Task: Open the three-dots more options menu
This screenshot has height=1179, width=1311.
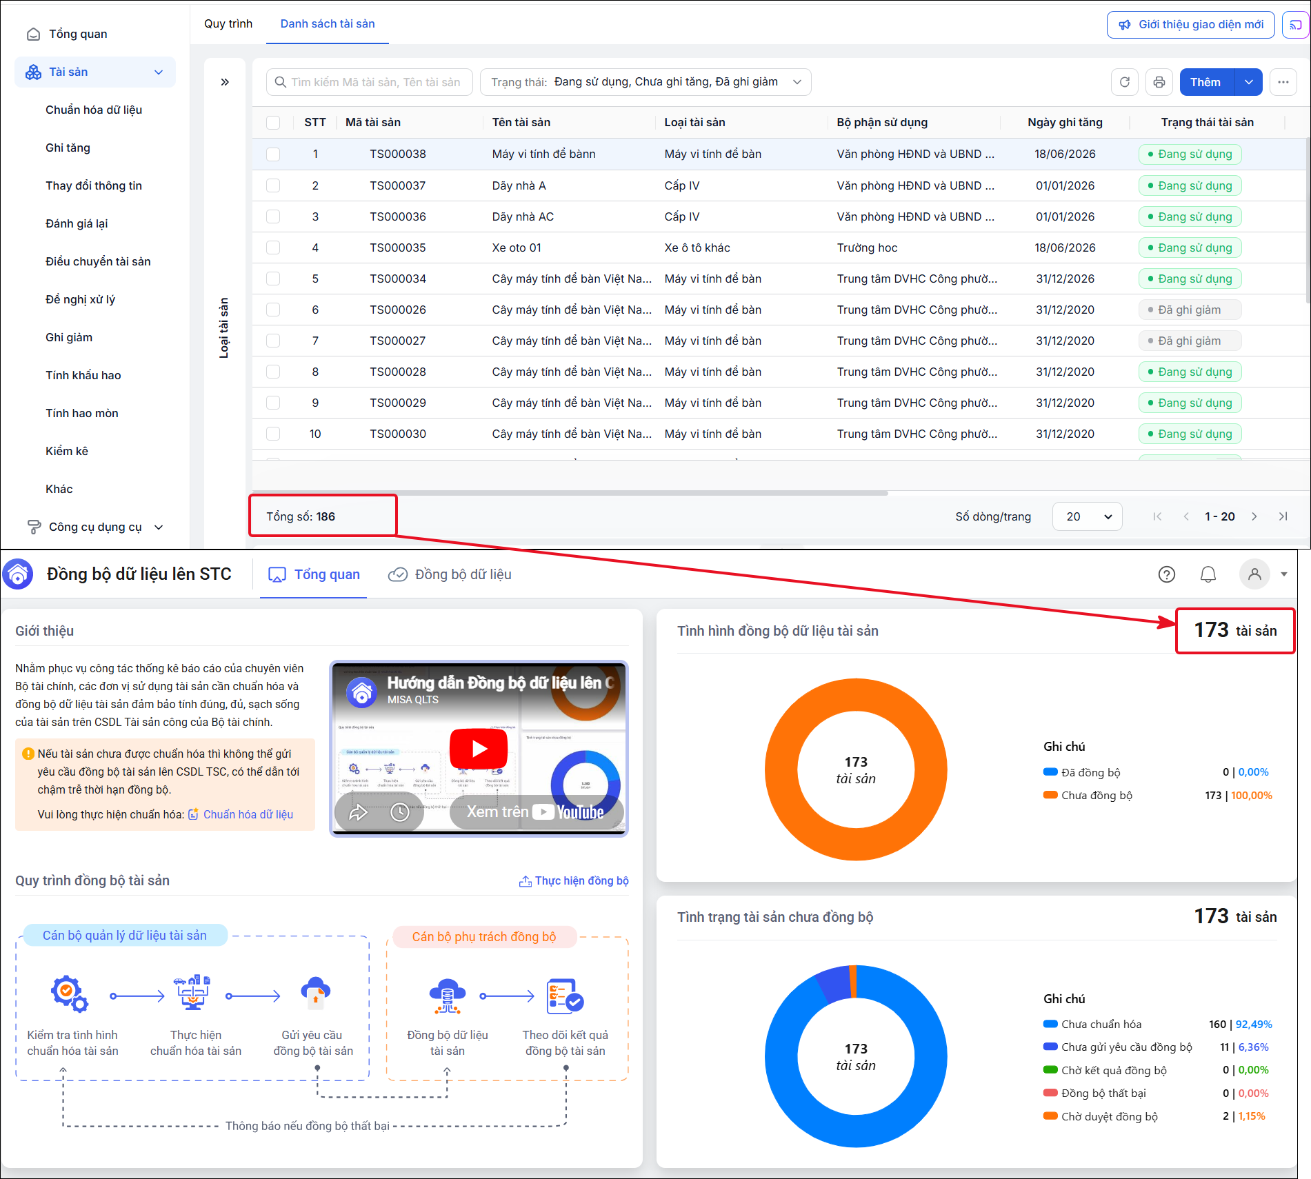Action: [1283, 82]
